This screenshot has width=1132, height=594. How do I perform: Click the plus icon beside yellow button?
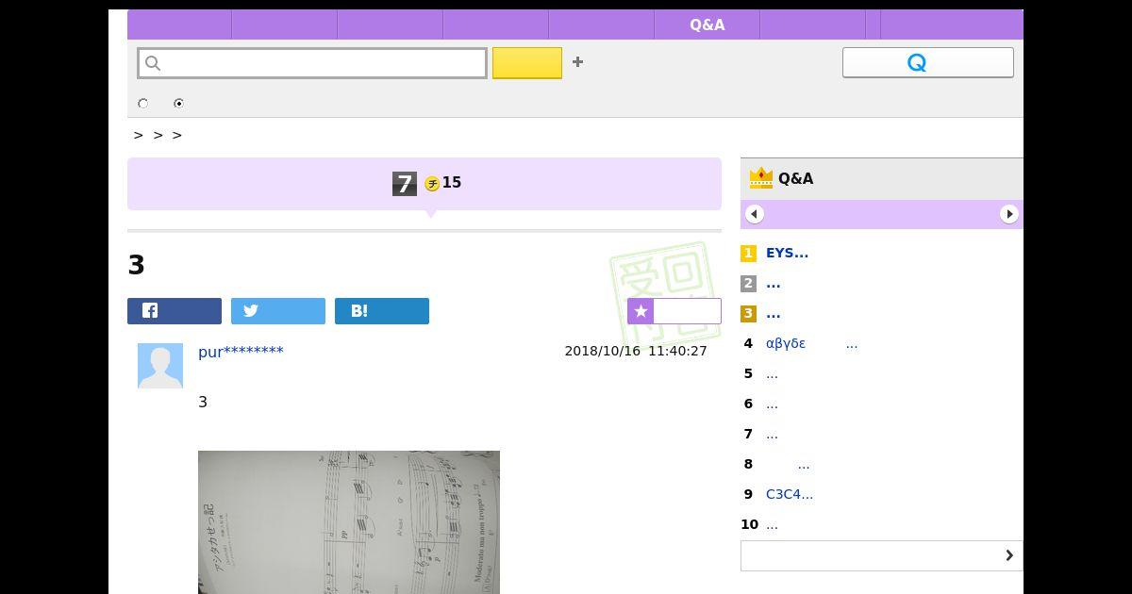pyautogui.click(x=577, y=62)
